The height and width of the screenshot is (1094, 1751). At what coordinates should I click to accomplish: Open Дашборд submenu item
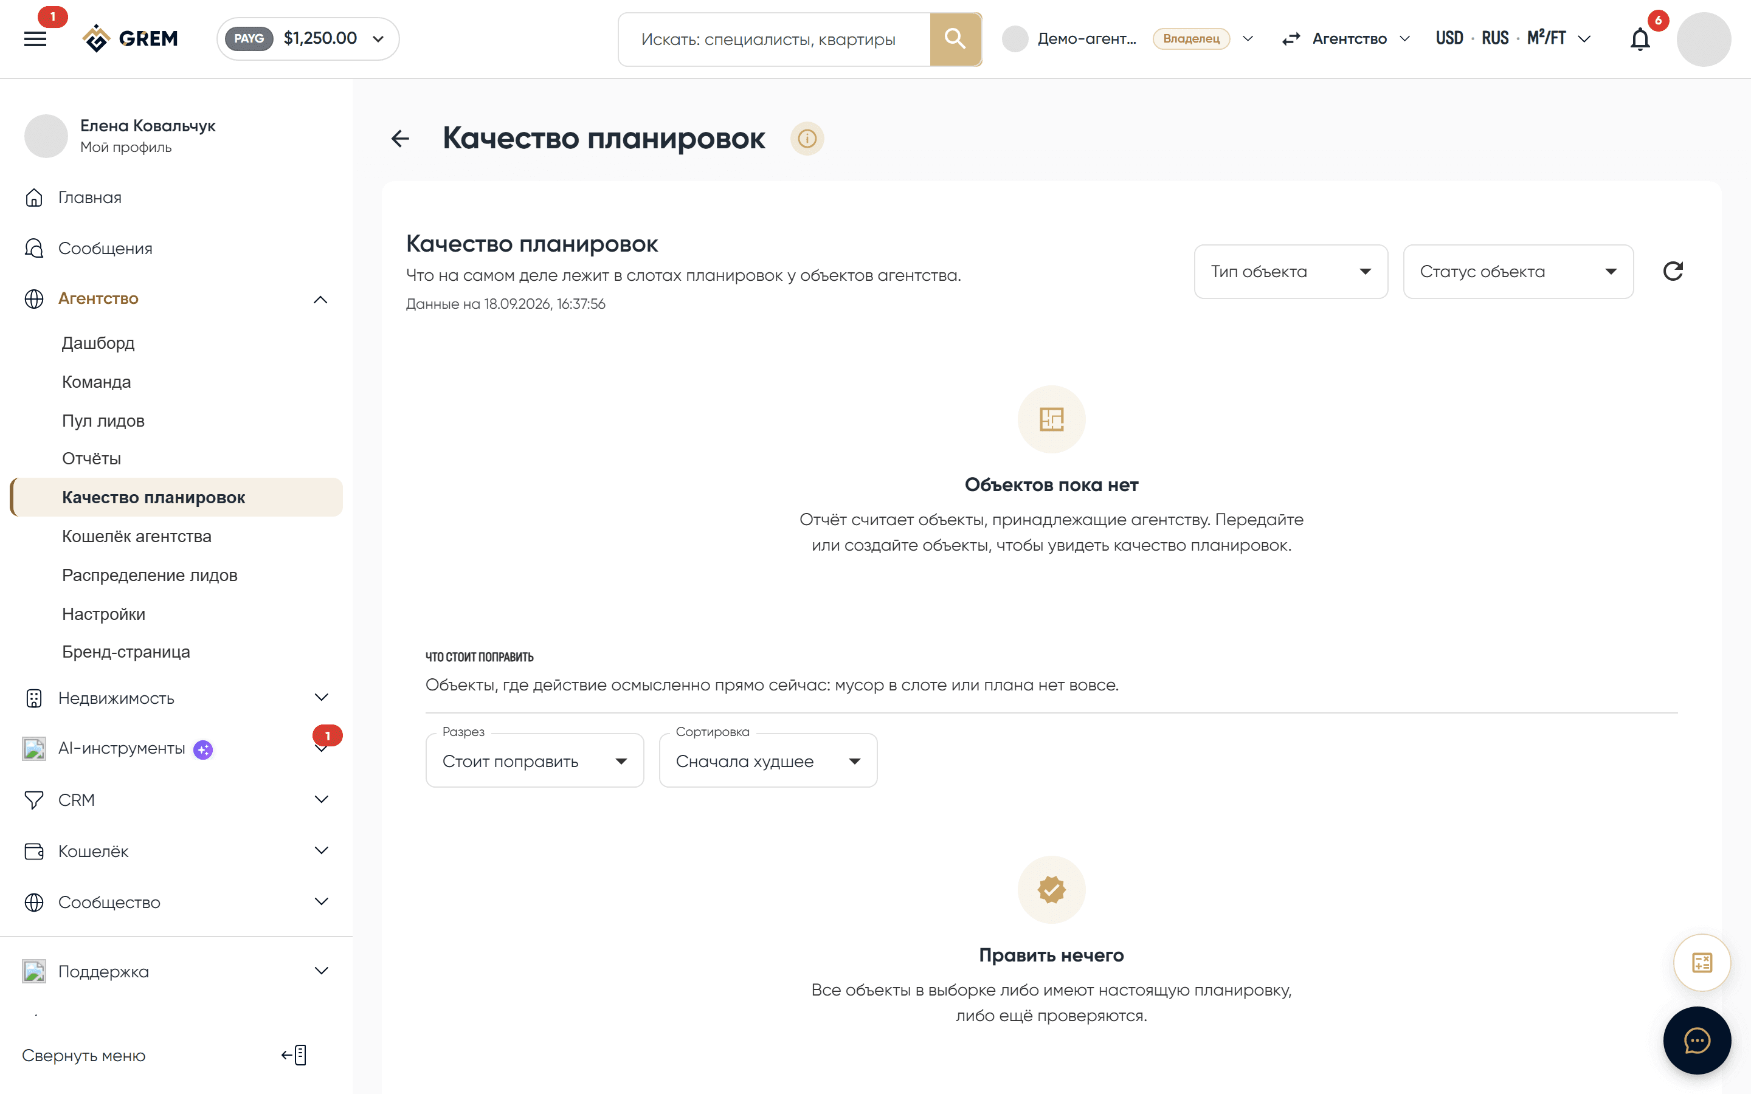point(98,343)
